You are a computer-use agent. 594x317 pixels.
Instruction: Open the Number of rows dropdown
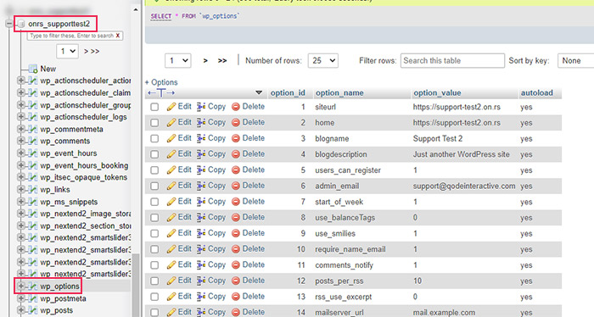(322, 60)
